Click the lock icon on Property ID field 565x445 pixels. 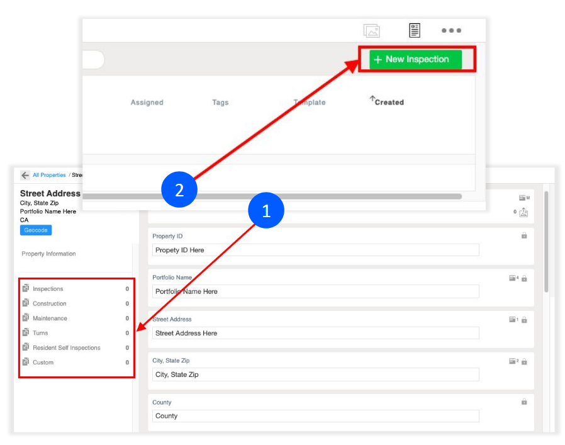(x=524, y=235)
